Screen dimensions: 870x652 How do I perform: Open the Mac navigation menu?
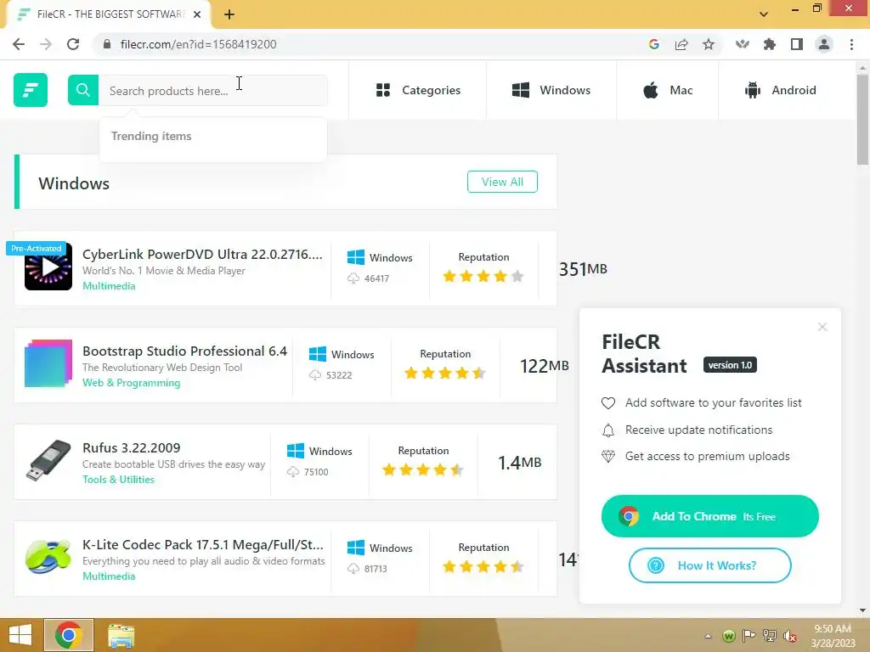[x=668, y=90]
